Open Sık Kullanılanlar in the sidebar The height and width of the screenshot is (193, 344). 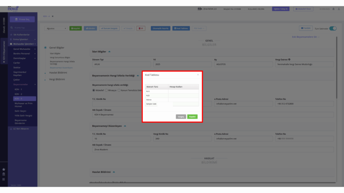[x=21, y=35]
